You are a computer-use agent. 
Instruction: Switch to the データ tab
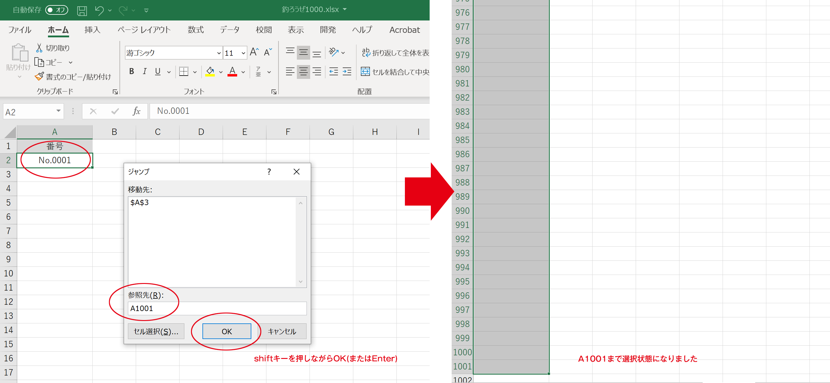pos(230,30)
